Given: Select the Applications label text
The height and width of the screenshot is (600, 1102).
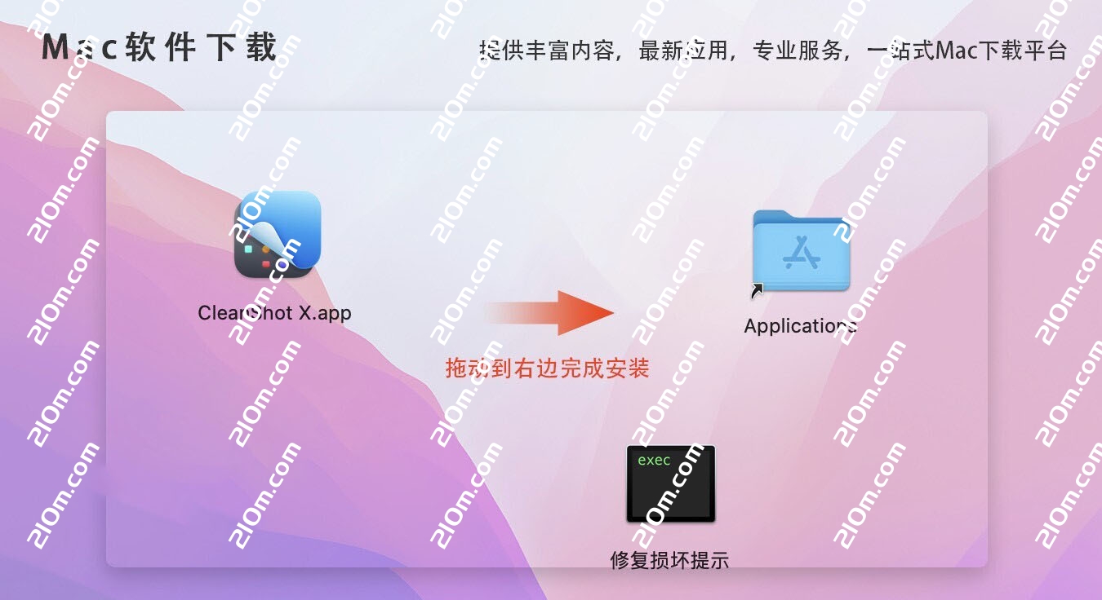Looking at the screenshot, I should [800, 326].
